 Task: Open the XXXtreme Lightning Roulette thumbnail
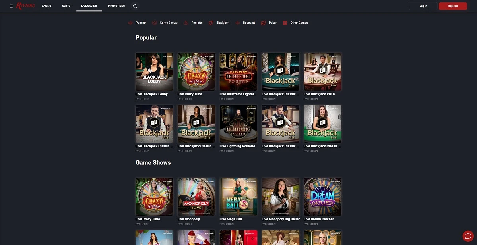coord(238,72)
